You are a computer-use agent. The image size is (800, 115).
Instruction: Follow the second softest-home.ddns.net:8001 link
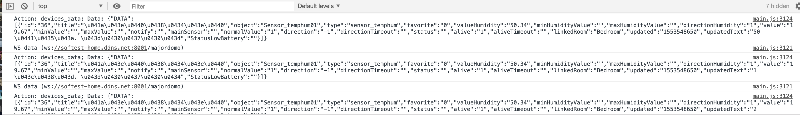[100, 87]
